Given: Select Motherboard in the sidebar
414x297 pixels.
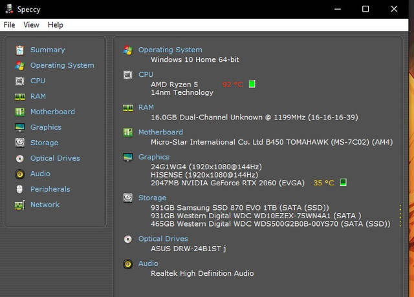Looking at the screenshot, I should 52,112.
